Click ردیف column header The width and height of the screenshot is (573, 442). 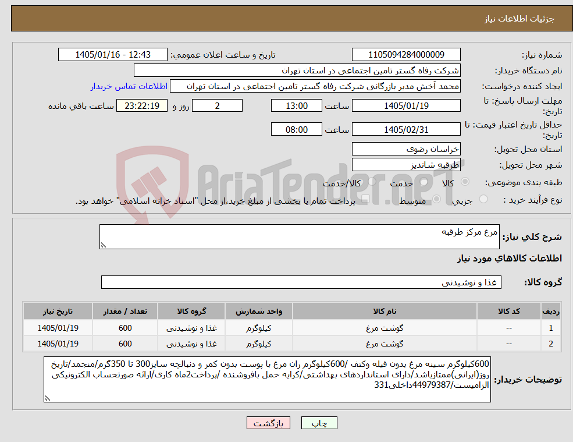[551, 311]
